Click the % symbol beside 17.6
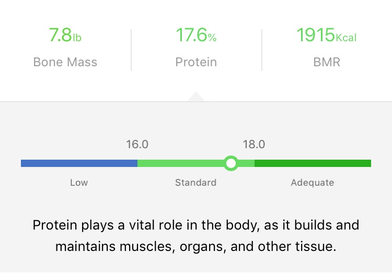 tap(212, 38)
